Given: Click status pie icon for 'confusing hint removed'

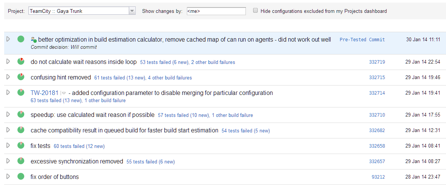Looking at the screenshot, I should 21,77.
